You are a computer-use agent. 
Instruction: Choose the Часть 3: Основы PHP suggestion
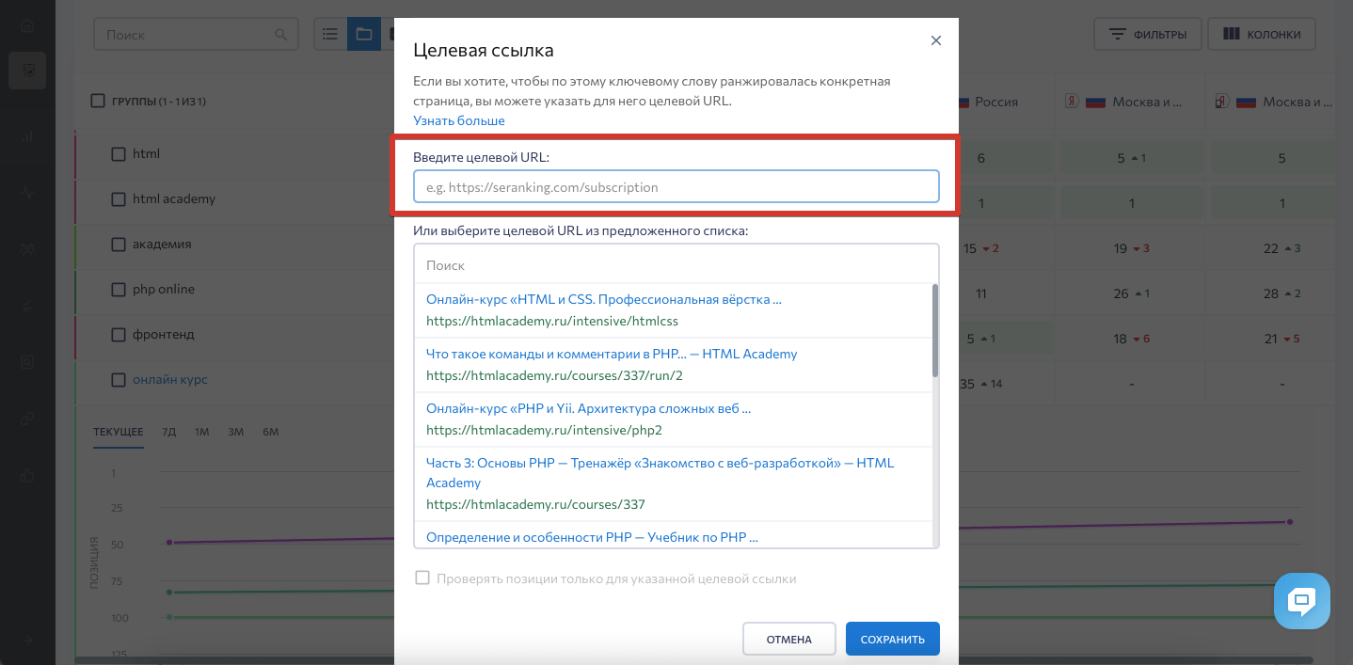[x=672, y=483]
